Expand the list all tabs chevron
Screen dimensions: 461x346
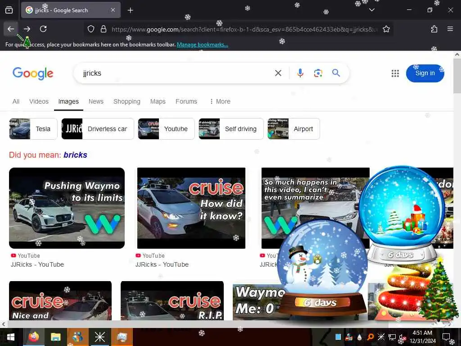(x=371, y=10)
